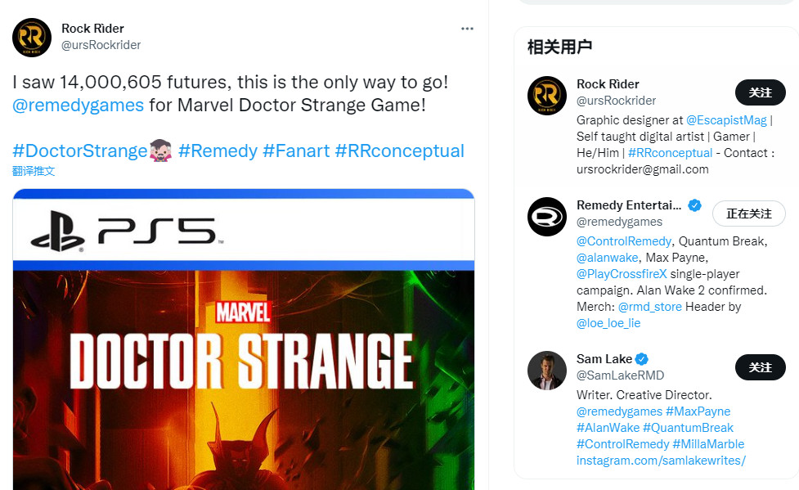The width and height of the screenshot is (799, 490).
Task: Click the translate tweet link
Action: point(34,171)
